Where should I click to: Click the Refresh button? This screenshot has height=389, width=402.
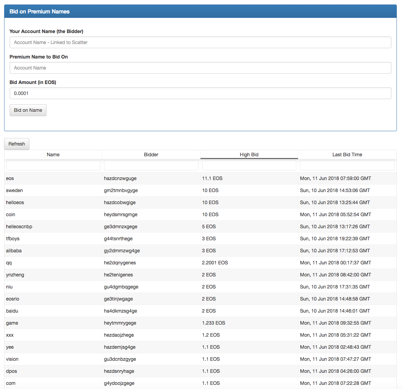point(17,144)
